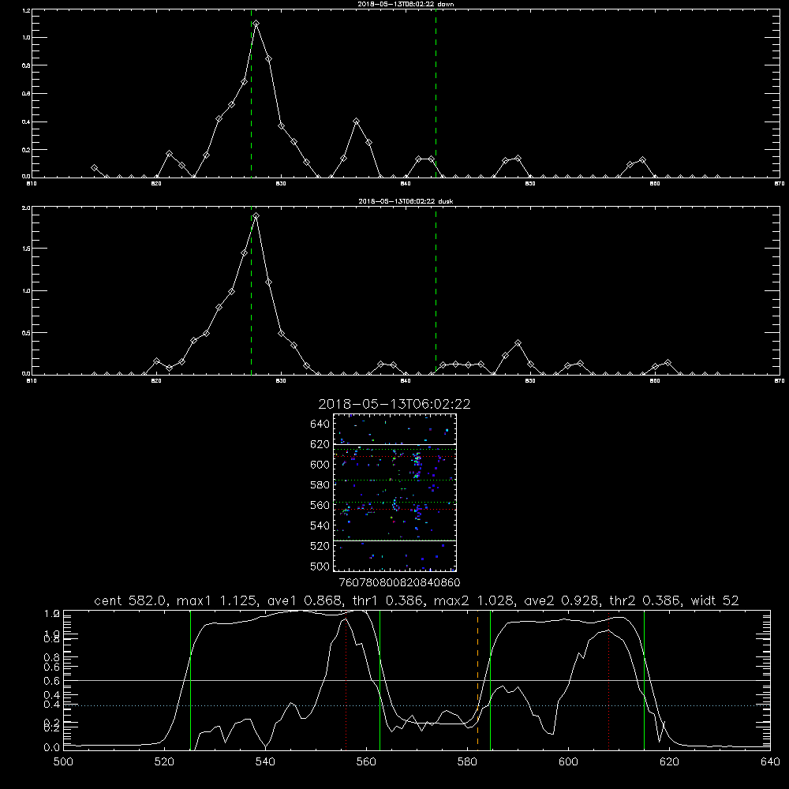Open the colored detector image map
789x789 pixels.
coord(394,492)
